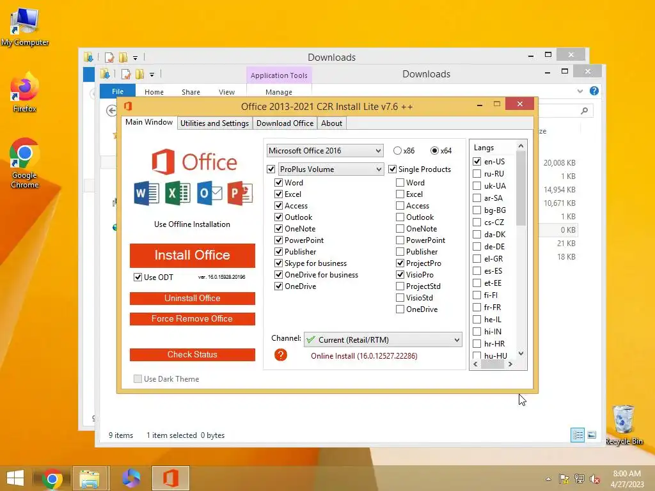Switch to the Office installer taskbar icon
The height and width of the screenshot is (491, 655).
pyautogui.click(x=170, y=478)
